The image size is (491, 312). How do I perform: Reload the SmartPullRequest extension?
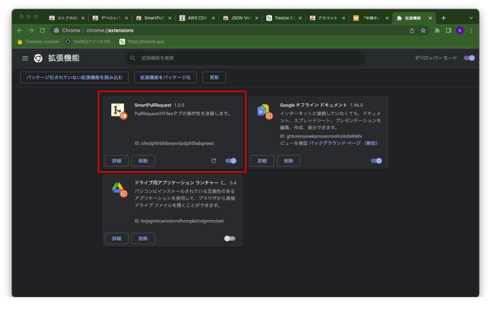(214, 161)
